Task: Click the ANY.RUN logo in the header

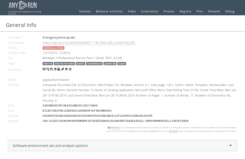Action: pos(23,5)
